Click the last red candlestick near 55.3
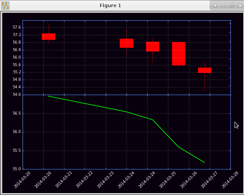This screenshot has height=195, width=244. coord(204,70)
